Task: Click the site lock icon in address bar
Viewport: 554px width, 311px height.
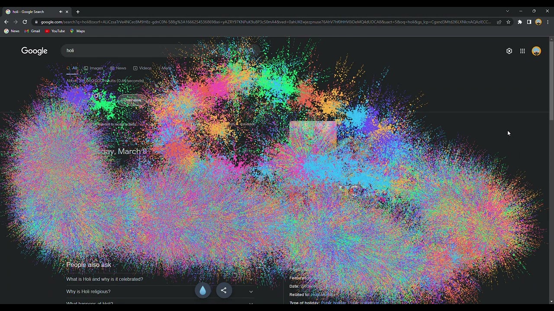Action: (x=36, y=22)
